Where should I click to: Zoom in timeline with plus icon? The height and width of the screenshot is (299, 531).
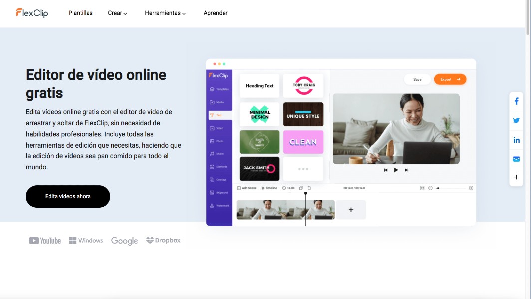(471, 188)
